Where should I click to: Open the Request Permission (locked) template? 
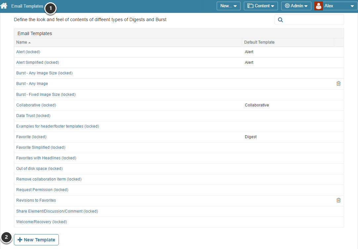[x=42, y=190]
